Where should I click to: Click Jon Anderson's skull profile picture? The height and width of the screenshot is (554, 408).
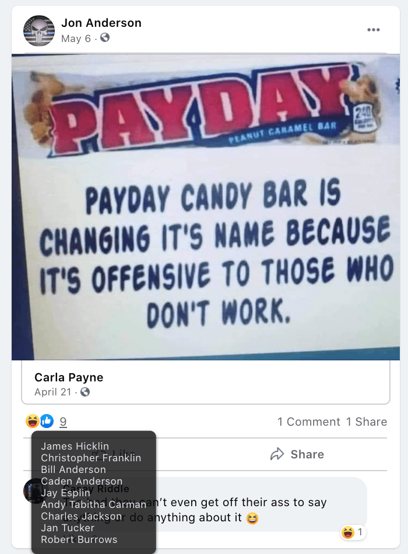pos(39,31)
